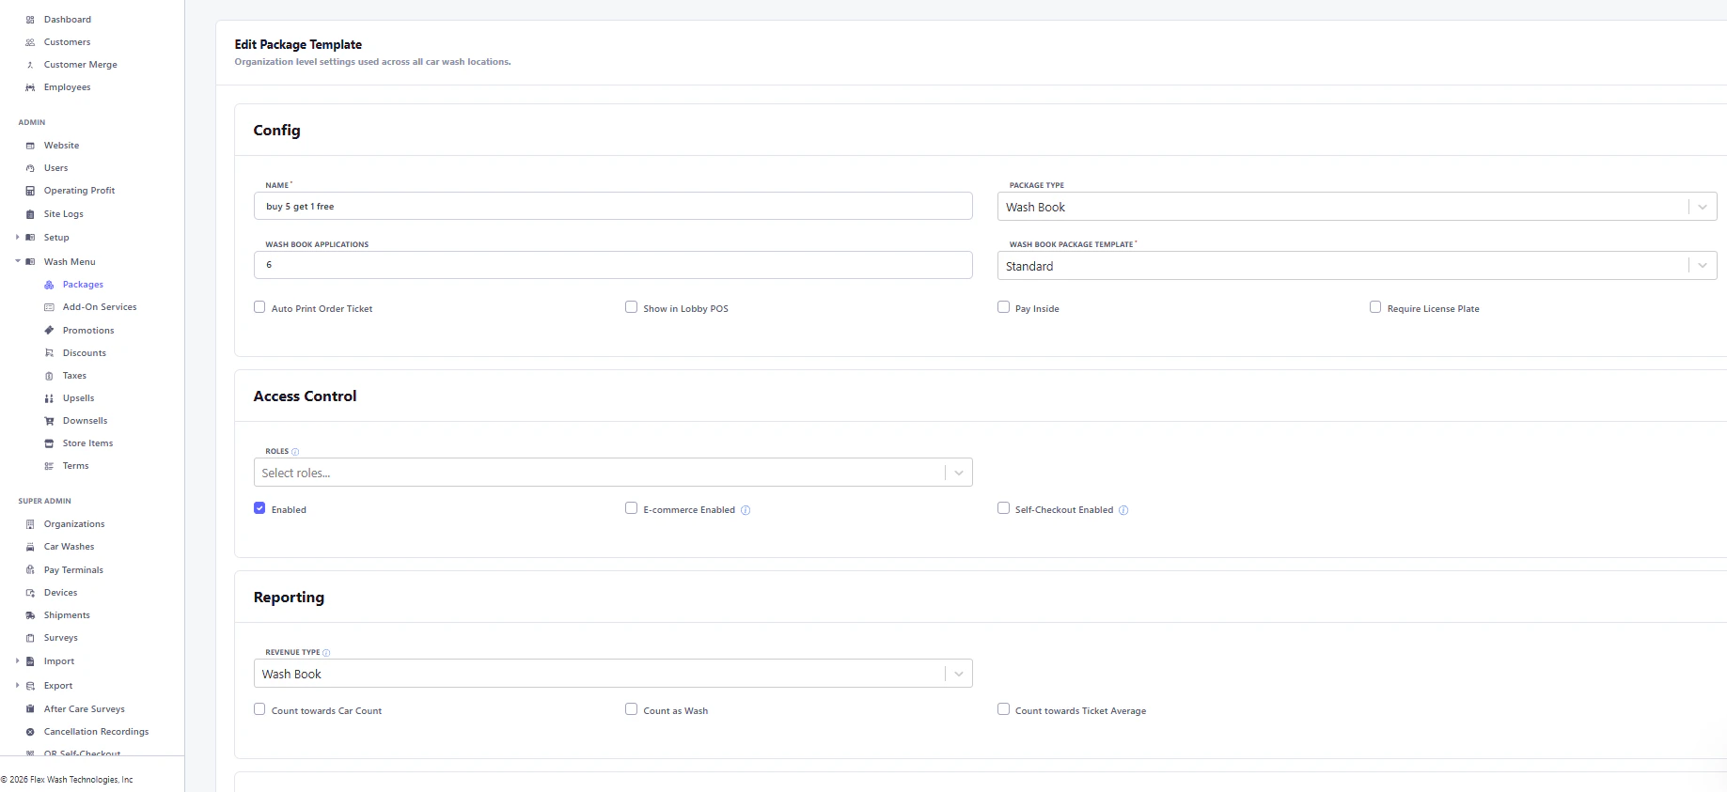Open the Select roles dropdown

click(613, 473)
